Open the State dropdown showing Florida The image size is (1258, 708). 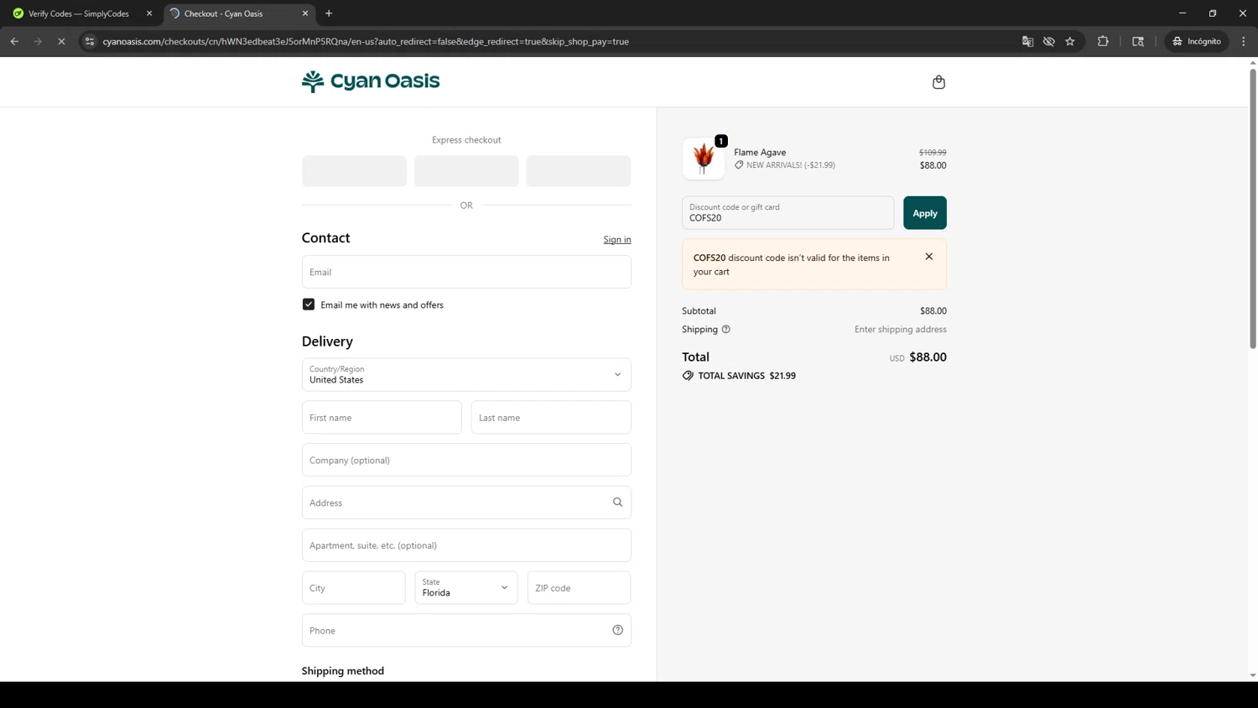point(466,588)
